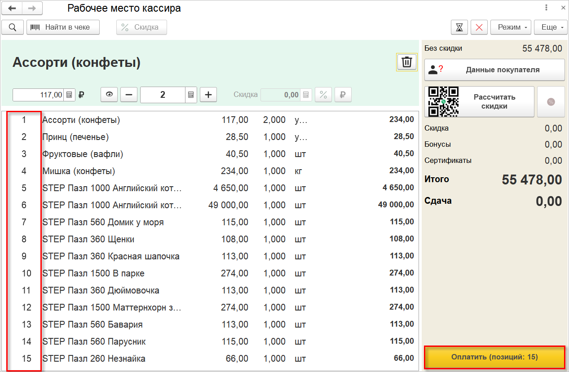Click the round percent button beside Рассчитать скидки
Image resolution: width=569 pixels, height=372 pixels.
click(551, 101)
